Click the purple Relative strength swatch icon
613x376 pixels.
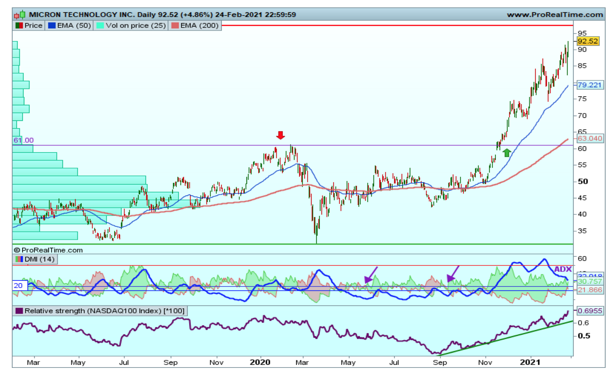click(19, 311)
